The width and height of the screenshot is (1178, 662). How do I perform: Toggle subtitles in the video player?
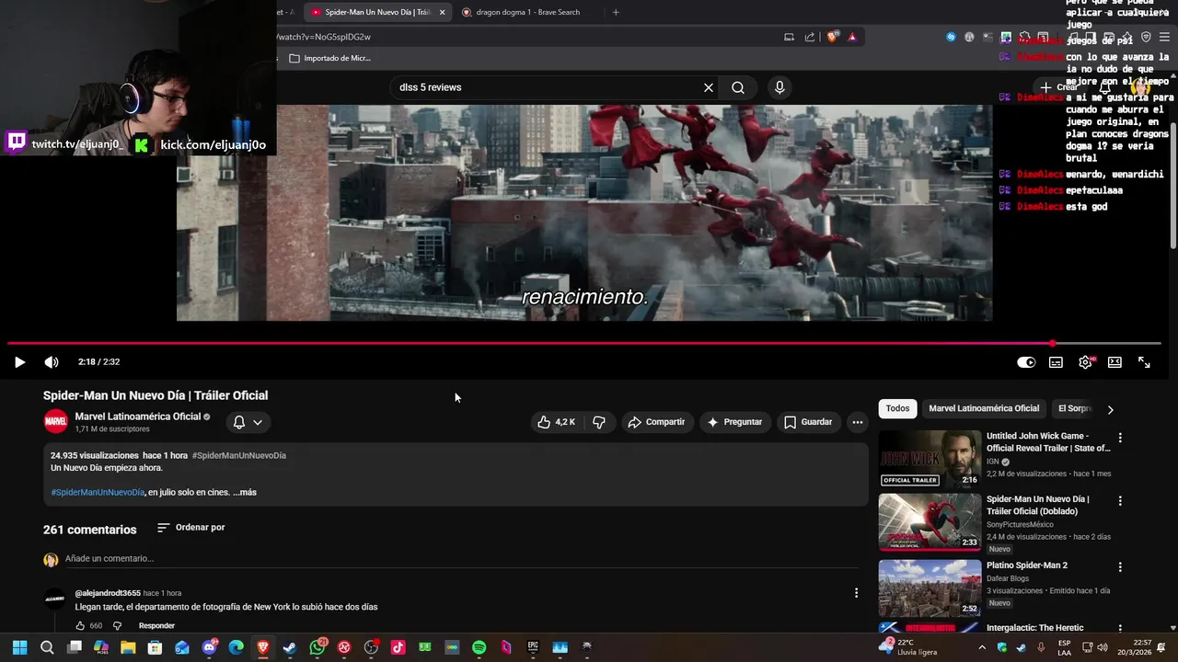point(1056,362)
